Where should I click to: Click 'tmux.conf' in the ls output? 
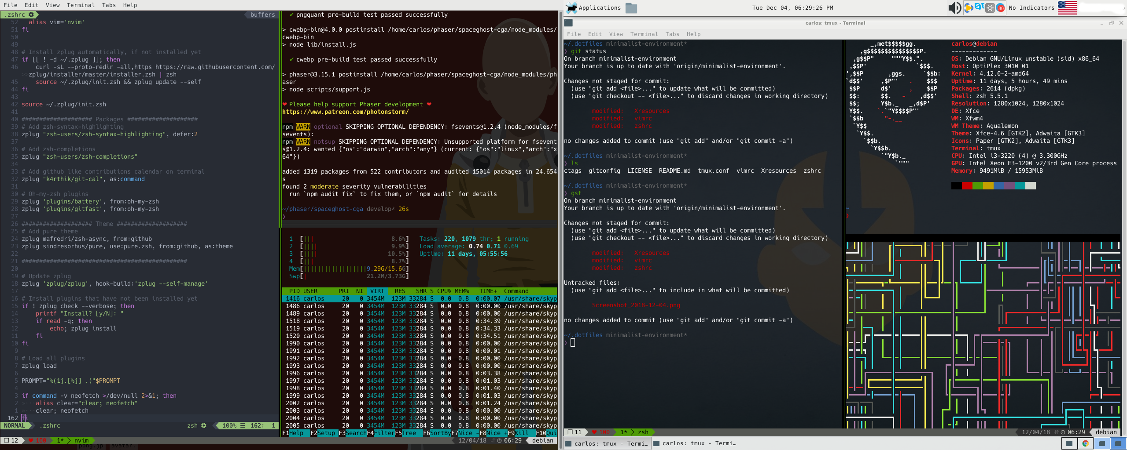pos(713,171)
